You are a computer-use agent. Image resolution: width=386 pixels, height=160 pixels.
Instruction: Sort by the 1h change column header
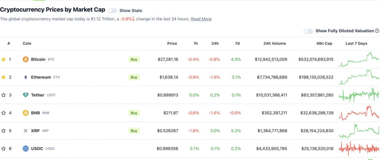click(x=196, y=44)
